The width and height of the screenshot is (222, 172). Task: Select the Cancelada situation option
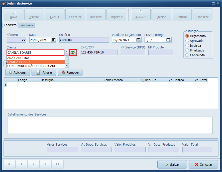pos(187,55)
